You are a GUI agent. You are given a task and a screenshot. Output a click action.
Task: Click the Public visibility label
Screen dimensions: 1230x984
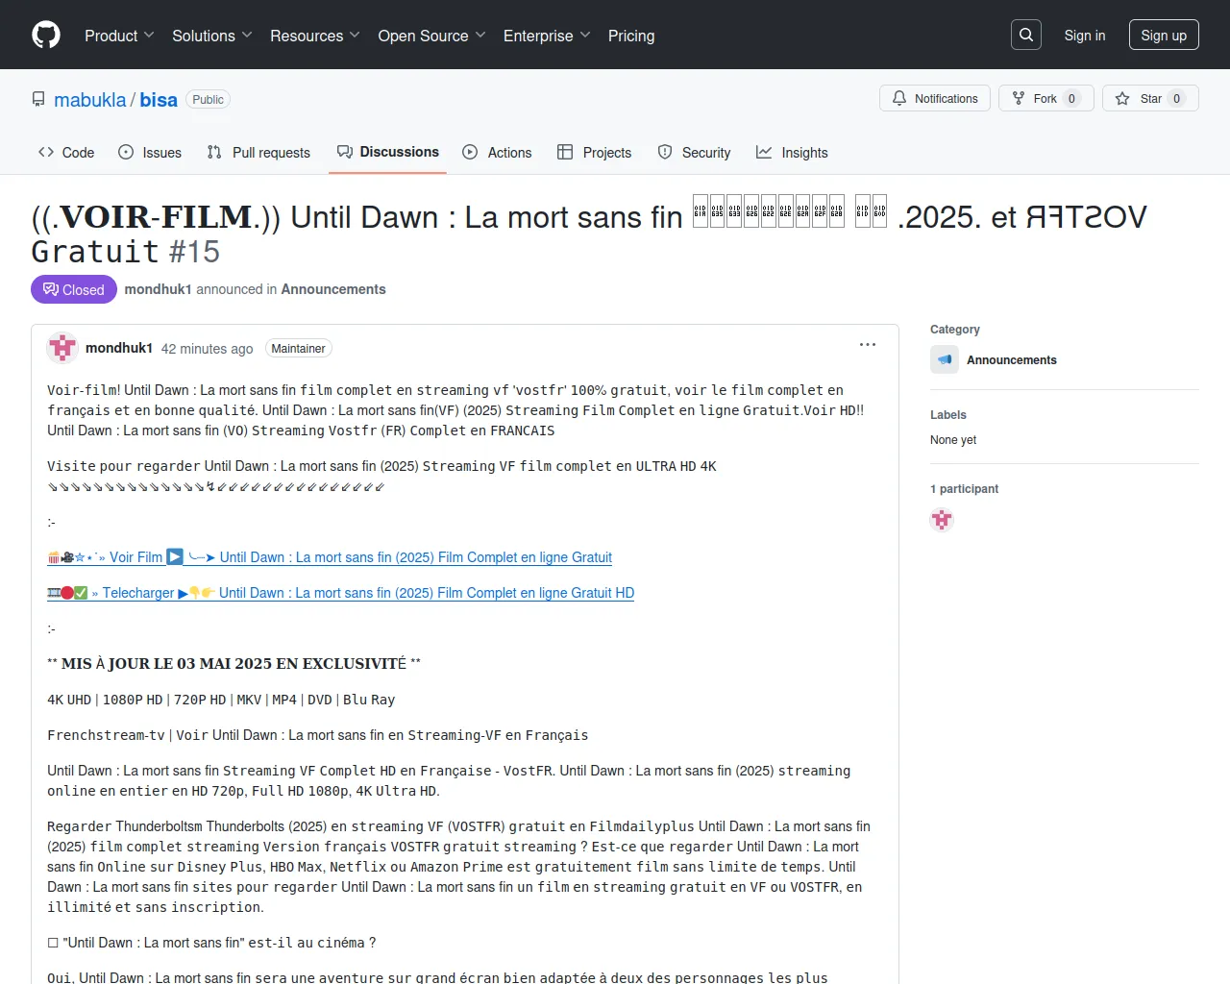208,100
